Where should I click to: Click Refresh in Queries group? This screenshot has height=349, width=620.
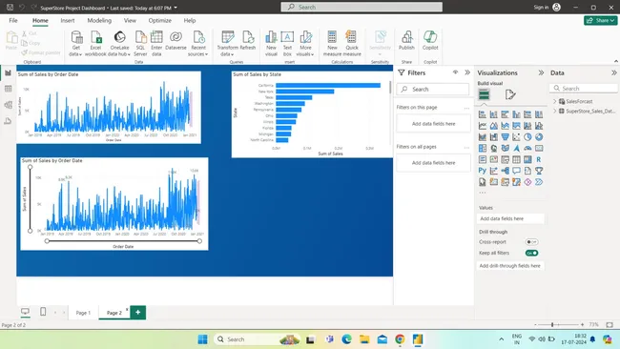(248, 41)
